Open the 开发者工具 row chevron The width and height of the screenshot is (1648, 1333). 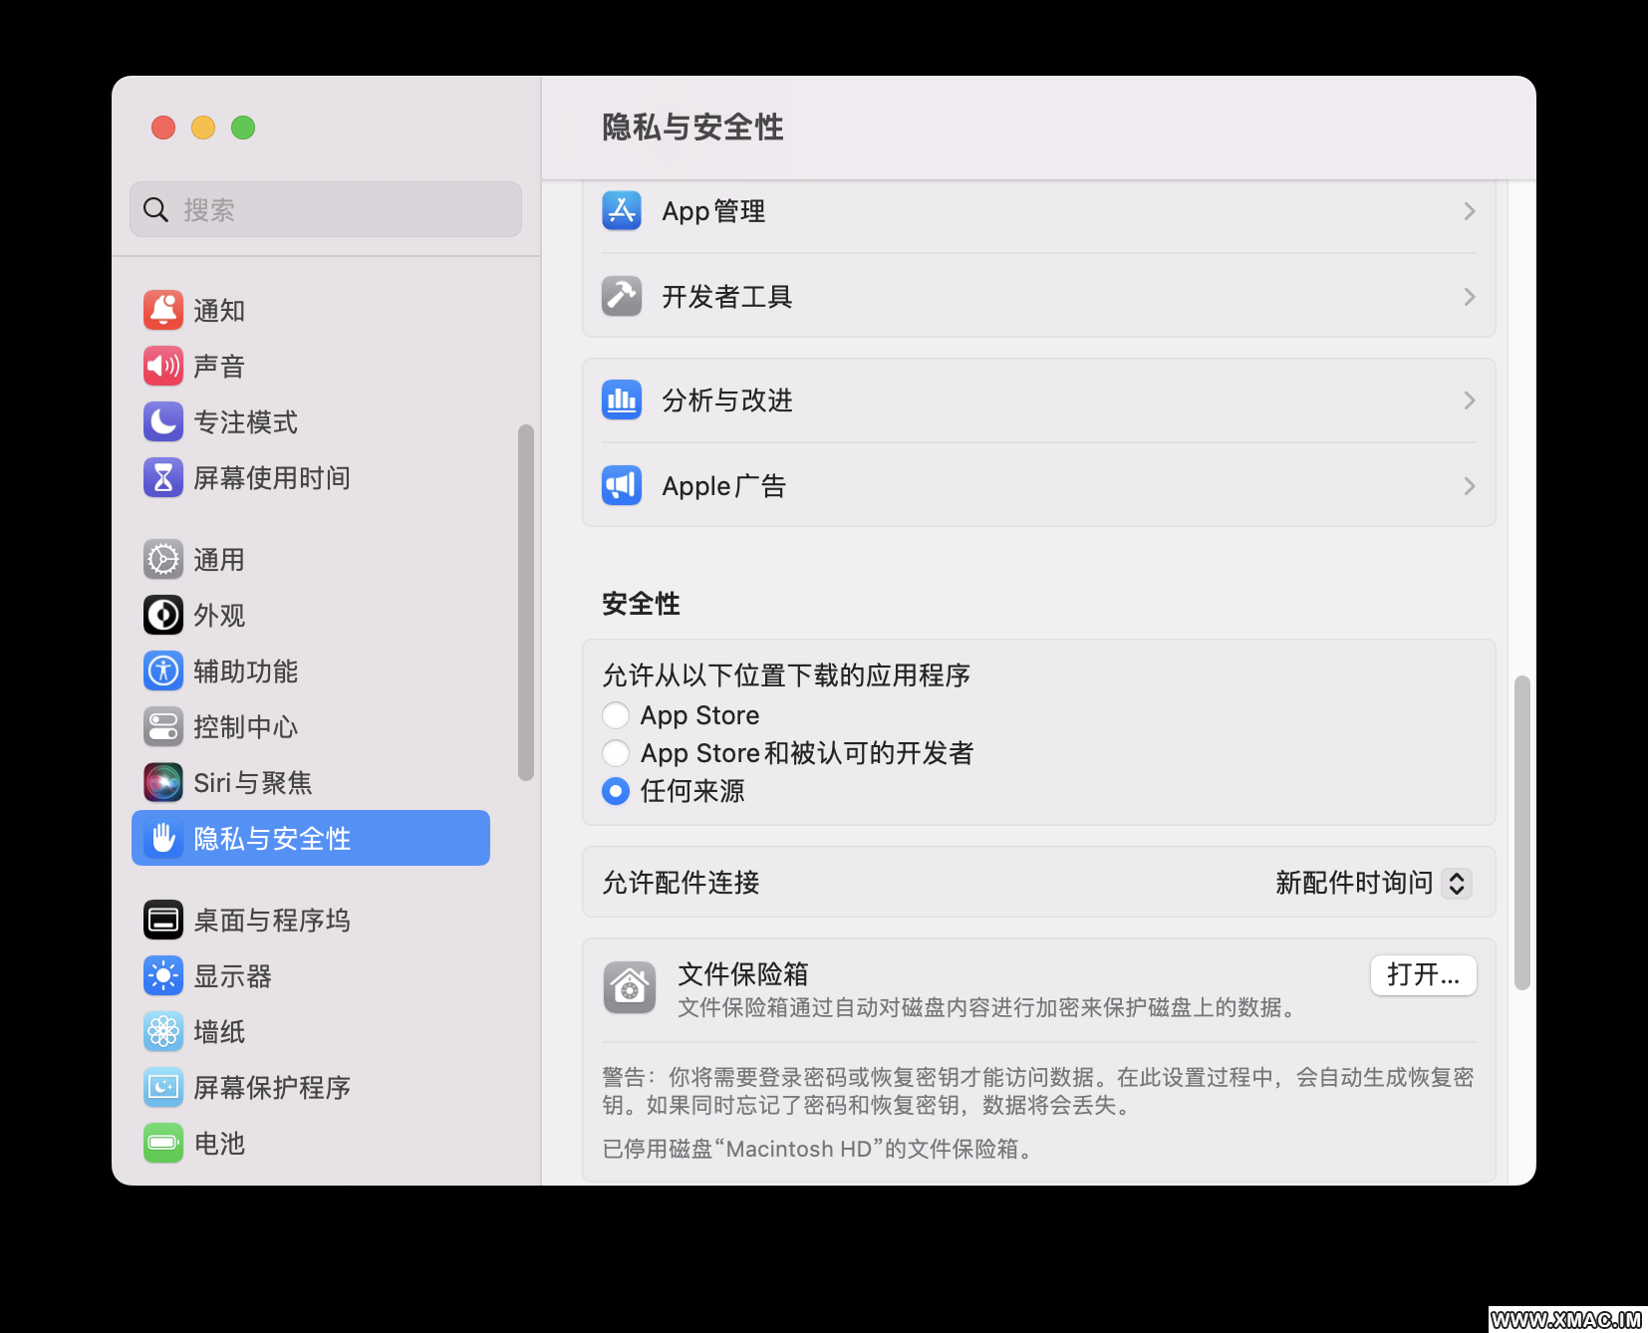[x=1469, y=297]
